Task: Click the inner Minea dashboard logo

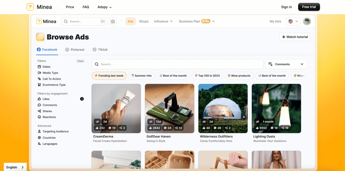Action: (x=46, y=21)
